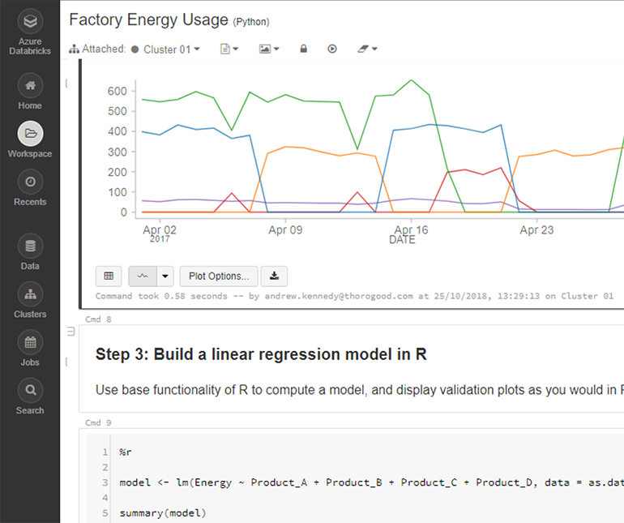This screenshot has height=523, width=624.
Task: Open the Jobs calendar icon
Action: (x=30, y=342)
